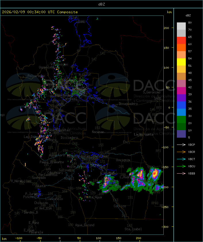Click the Nihuil map label
203x242 pixels.
pos(69,178)
